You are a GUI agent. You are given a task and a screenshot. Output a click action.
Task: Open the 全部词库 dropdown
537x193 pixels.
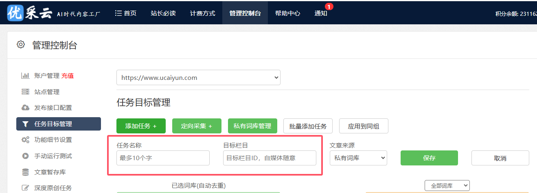click(x=447, y=186)
